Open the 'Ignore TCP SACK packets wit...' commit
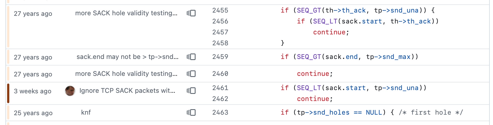Image resolution: width=493 pixels, height=125 pixels. tap(127, 91)
